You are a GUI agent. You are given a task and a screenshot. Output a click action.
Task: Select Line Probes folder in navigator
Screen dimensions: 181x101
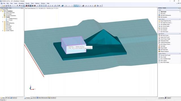tap(8, 27)
